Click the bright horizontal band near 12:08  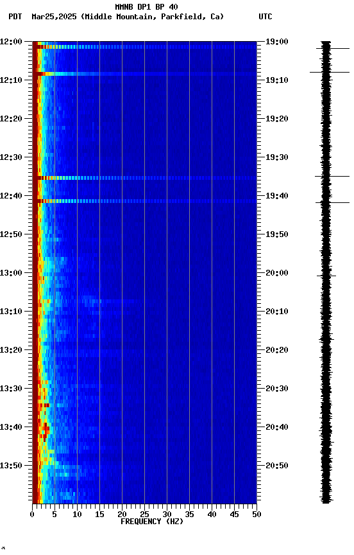coord(144,74)
